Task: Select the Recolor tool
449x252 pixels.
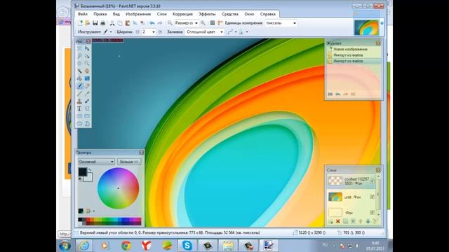Action: point(87,101)
